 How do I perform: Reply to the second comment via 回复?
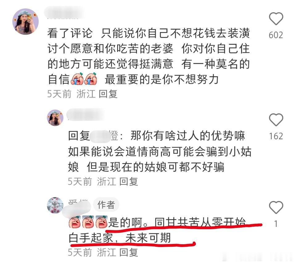click(129, 182)
